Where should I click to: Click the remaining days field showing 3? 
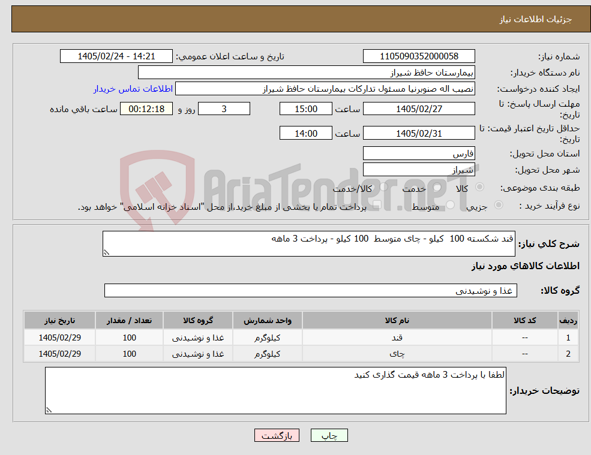(224, 109)
